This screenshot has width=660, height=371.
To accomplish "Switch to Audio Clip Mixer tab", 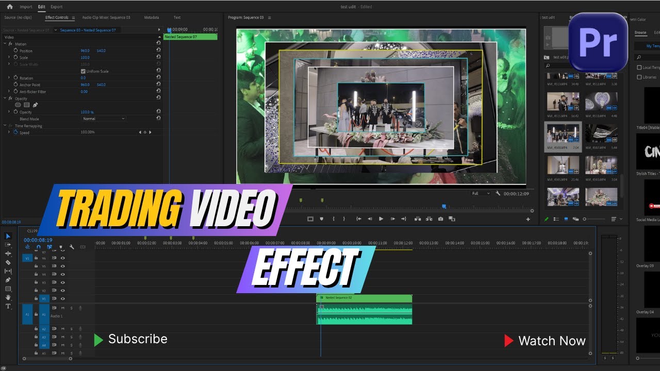I will tap(106, 18).
